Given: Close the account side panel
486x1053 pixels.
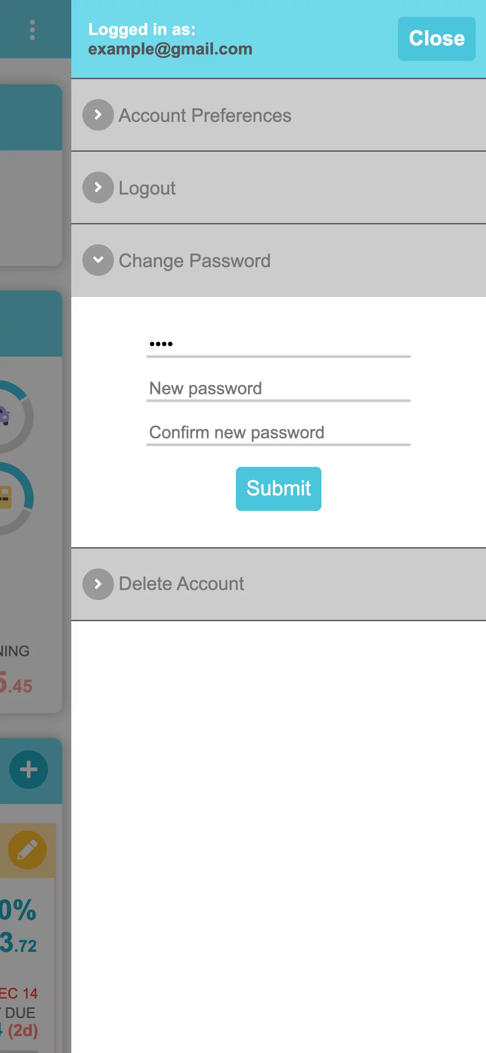Looking at the screenshot, I should (437, 39).
